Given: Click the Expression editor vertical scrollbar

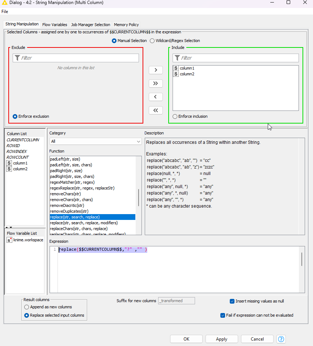Looking at the screenshot, I should click(302, 259).
